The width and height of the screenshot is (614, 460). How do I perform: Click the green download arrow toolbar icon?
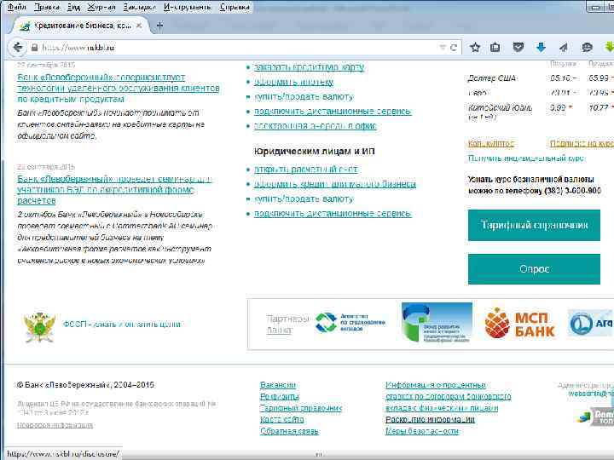point(609,48)
